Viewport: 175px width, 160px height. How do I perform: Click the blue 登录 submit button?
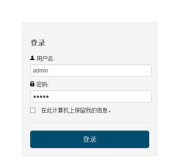click(90, 139)
